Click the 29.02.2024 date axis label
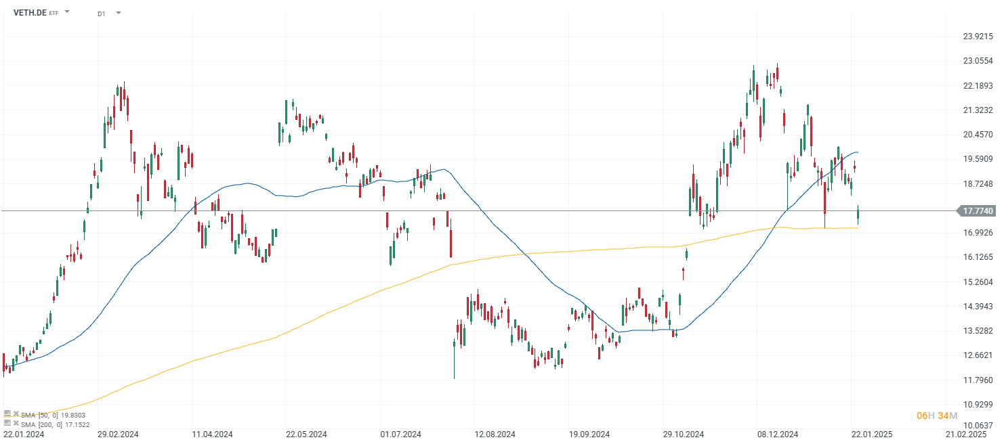 tap(118, 434)
